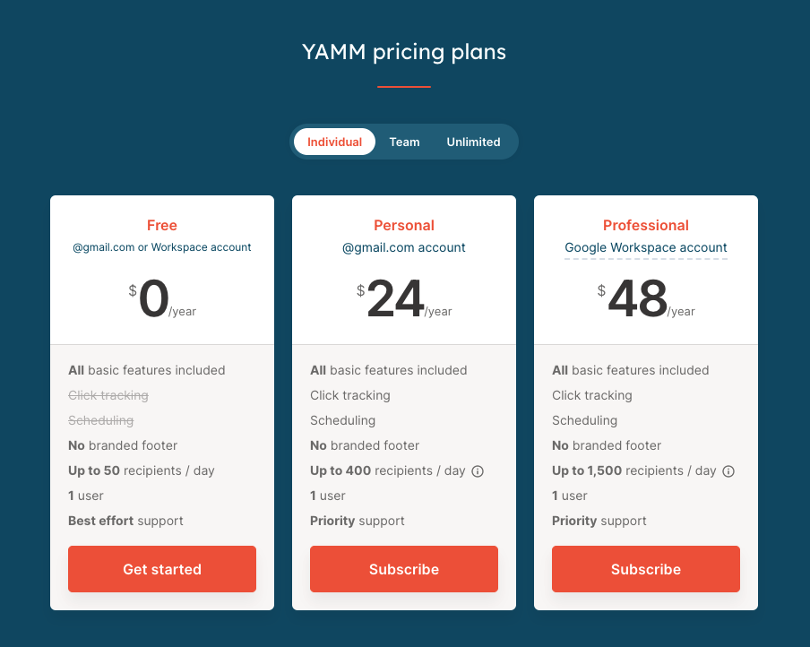Open the Unlimited pricing tab

(x=473, y=142)
